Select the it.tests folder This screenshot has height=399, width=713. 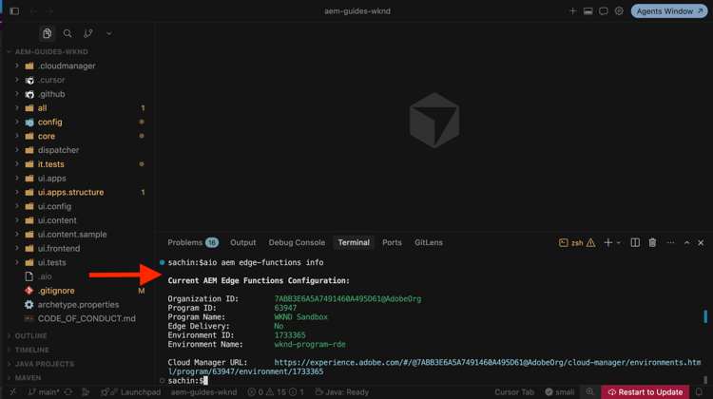tap(51, 164)
